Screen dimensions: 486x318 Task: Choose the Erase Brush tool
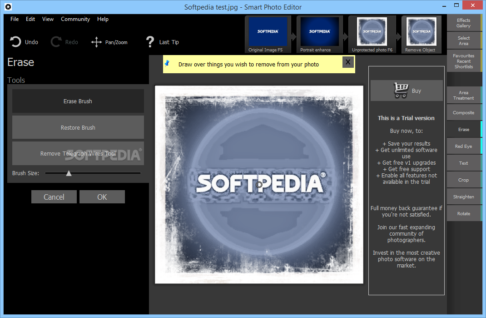point(78,101)
